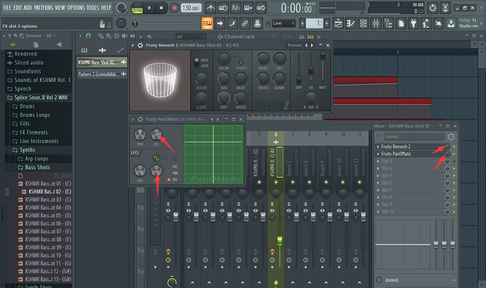The width and height of the screenshot is (486, 288).
Task: Toggle Fruity Reeverb 2 slot enable light
Action: (x=454, y=147)
